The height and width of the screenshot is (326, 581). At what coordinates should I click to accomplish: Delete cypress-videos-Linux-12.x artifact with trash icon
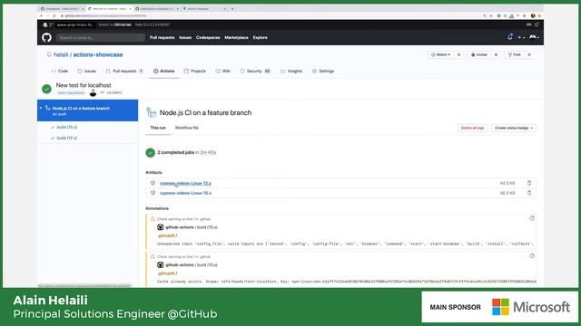click(x=529, y=183)
